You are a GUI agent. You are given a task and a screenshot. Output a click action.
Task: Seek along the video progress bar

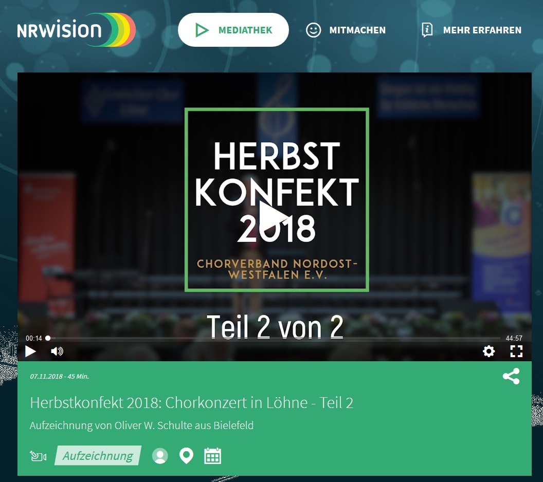click(273, 338)
